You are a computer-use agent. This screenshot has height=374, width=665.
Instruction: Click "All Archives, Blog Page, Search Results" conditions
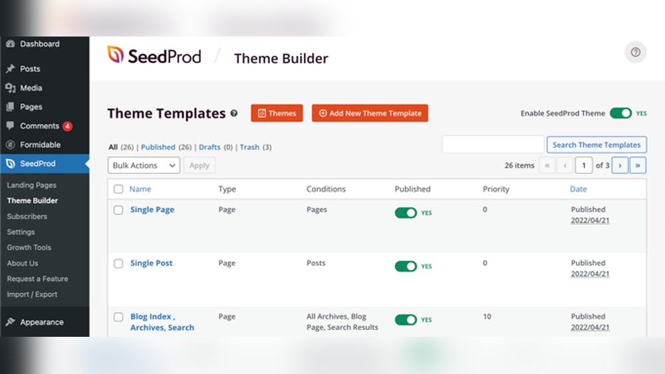pos(342,322)
